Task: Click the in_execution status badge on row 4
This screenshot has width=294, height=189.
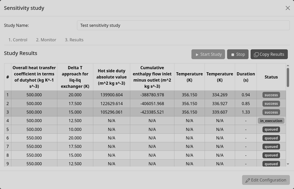Action: [271, 121]
